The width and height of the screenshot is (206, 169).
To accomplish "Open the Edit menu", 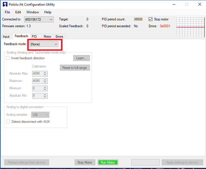I will [18, 12].
